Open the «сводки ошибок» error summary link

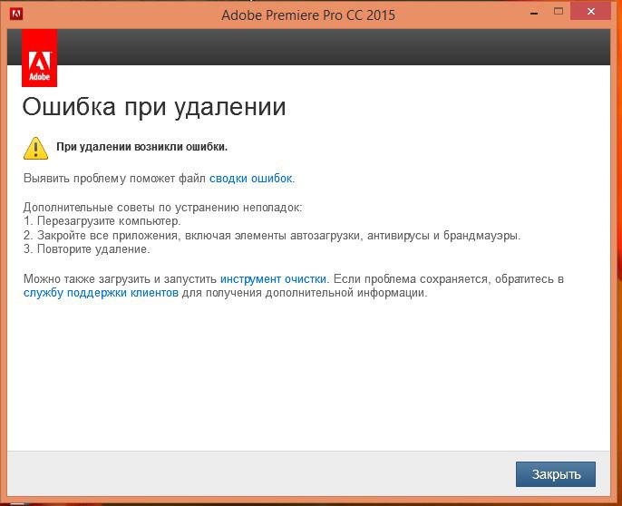(250, 179)
